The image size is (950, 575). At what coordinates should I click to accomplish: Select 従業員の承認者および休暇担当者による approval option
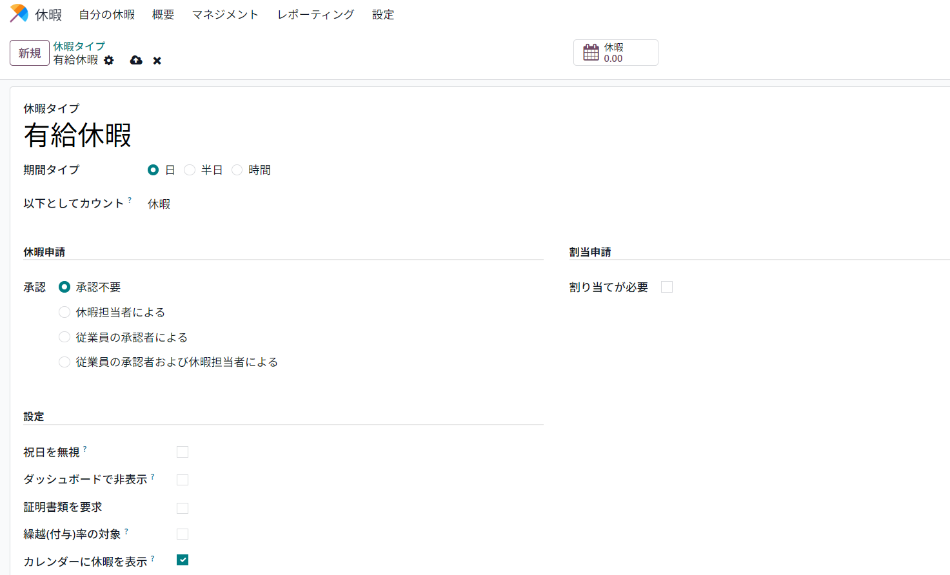[x=64, y=362]
